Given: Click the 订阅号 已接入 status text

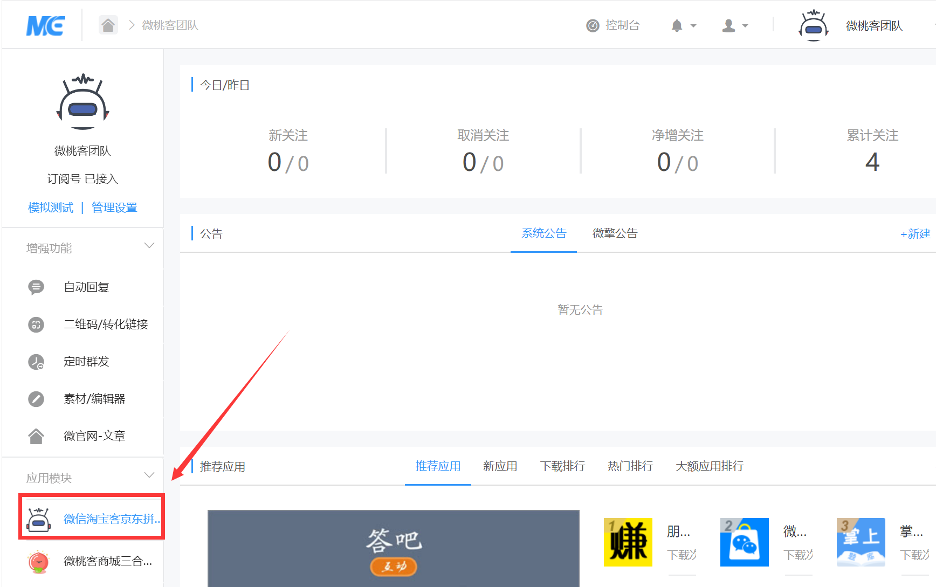Looking at the screenshot, I should 82,179.
